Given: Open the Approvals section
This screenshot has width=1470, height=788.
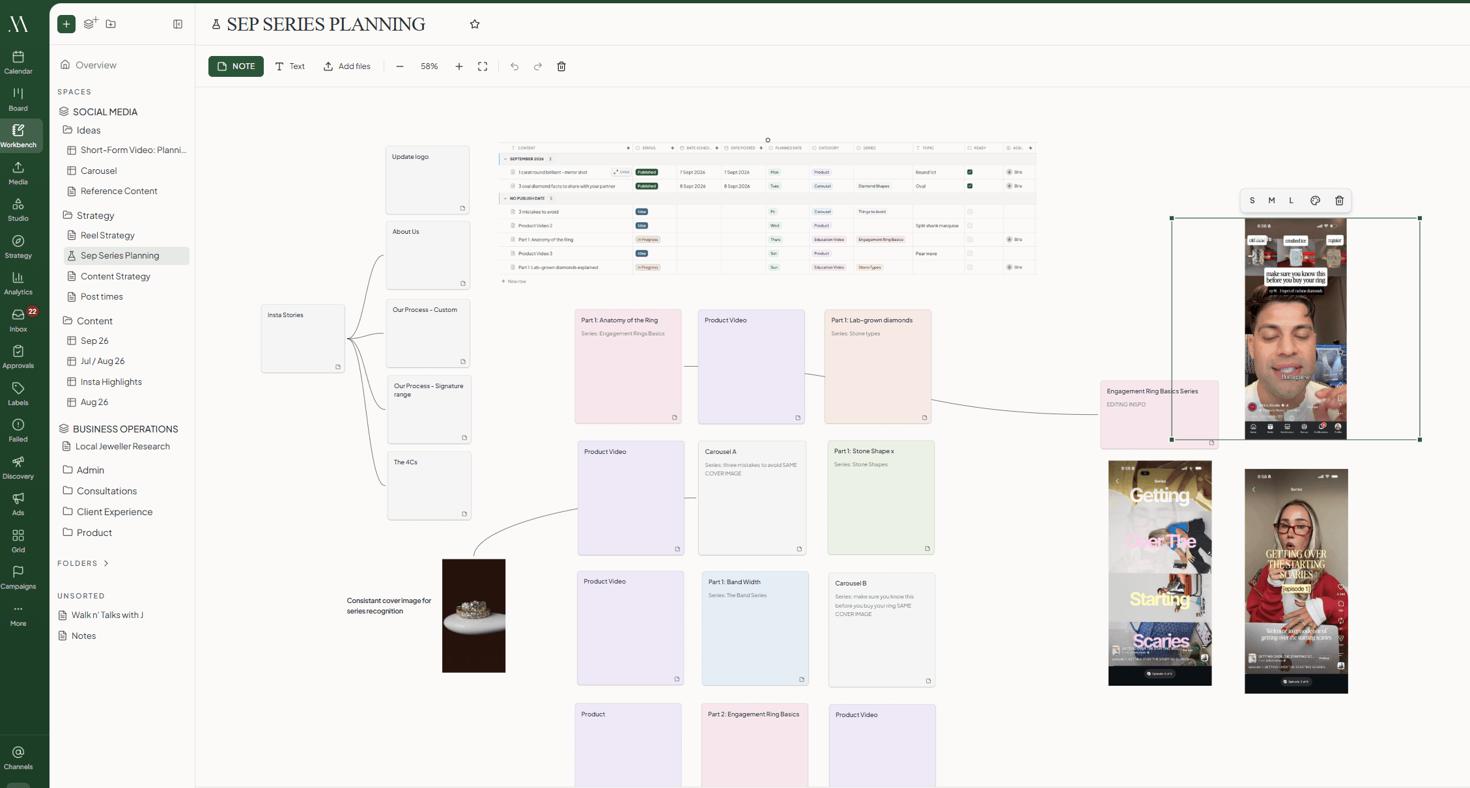Looking at the screenshot, I should [x=18, y=357].
